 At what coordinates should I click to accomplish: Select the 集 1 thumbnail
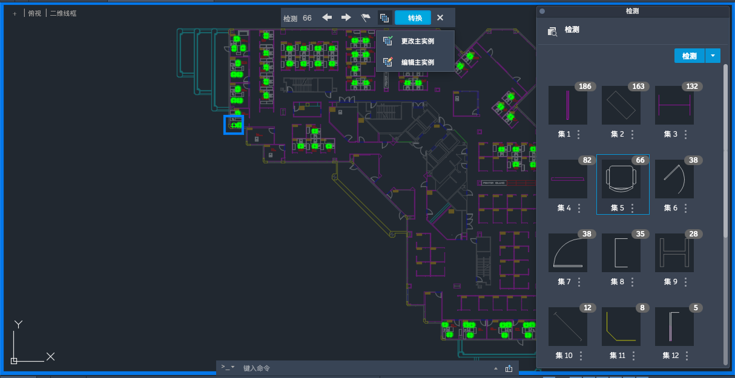[x=568, y=105]
